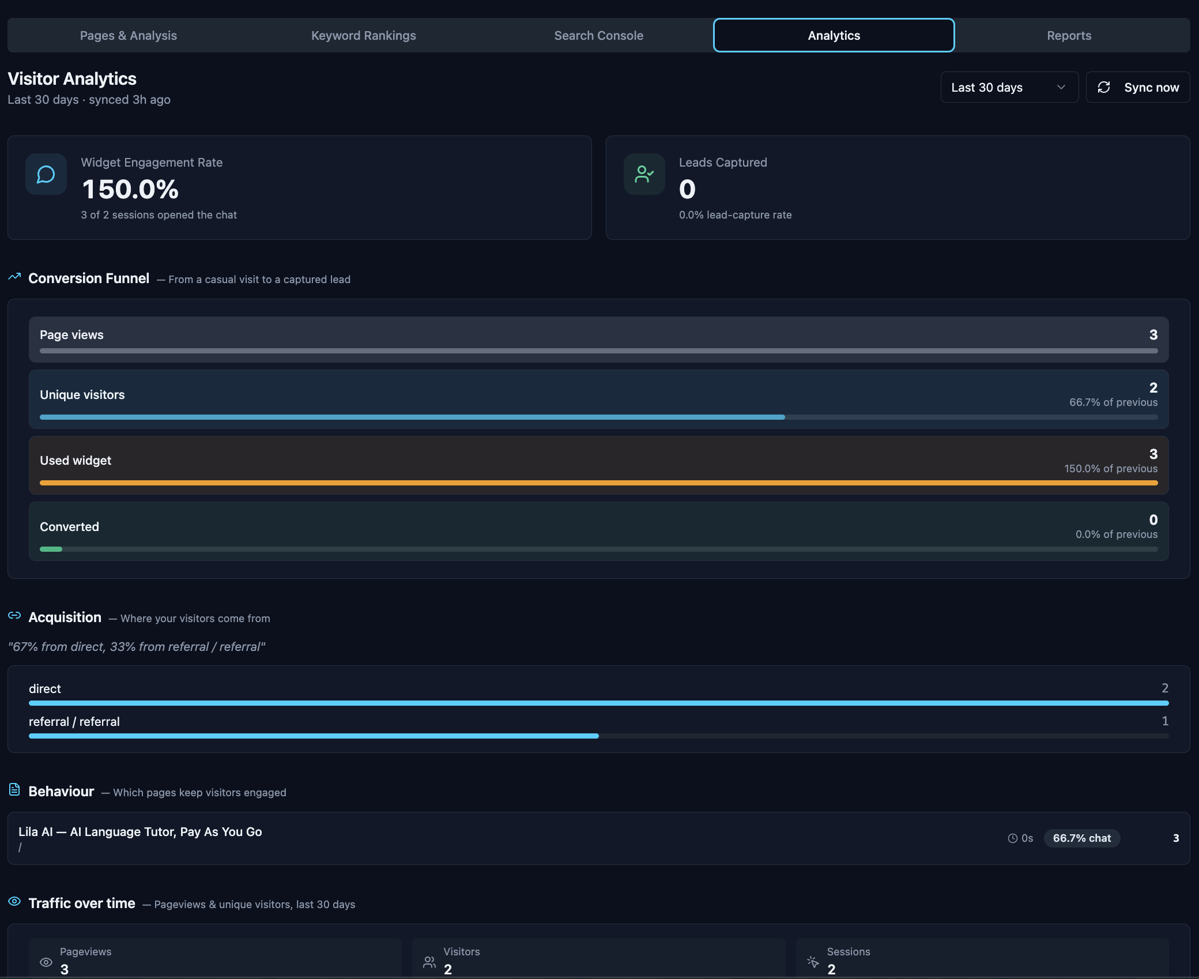
Task: Click the '0s' time value
Action: point(1027,838)
